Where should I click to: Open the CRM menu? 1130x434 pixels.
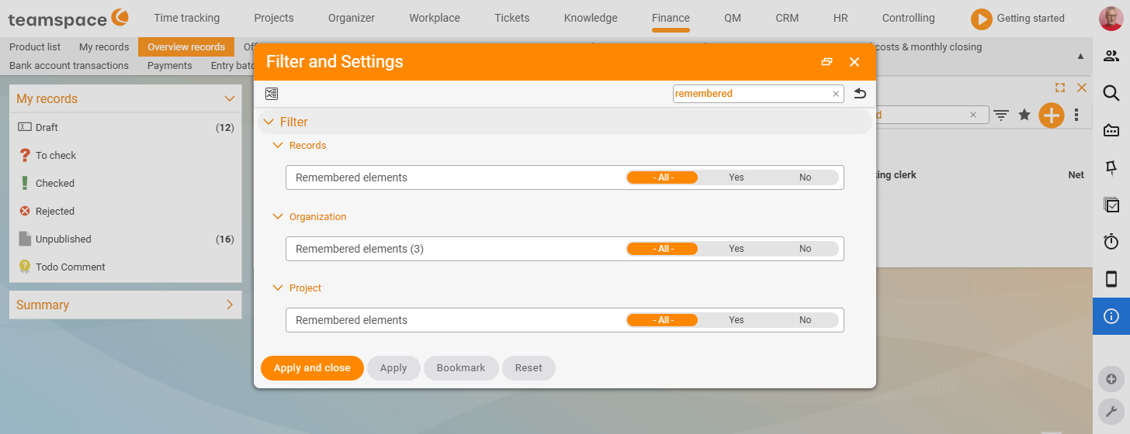[x=787, y=18]
